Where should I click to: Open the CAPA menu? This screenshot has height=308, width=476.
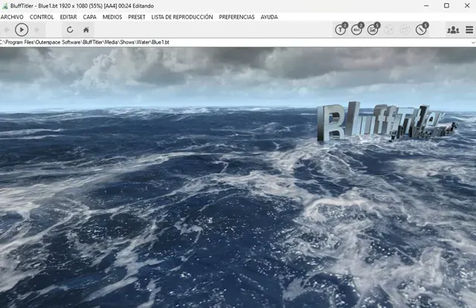[89, 17]
